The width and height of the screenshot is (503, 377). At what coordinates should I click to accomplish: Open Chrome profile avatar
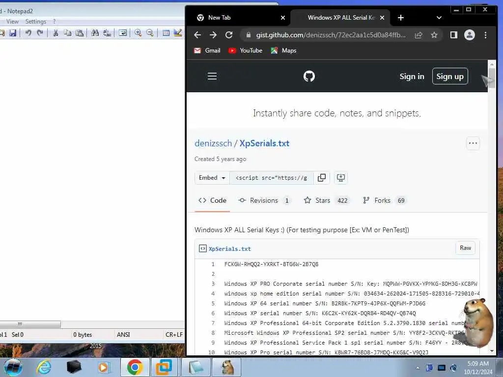coord(469,35)
